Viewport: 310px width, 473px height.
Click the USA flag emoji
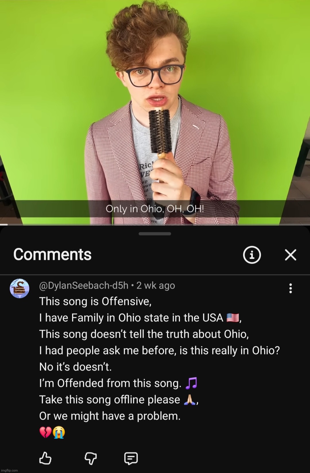tap(232, 318)
